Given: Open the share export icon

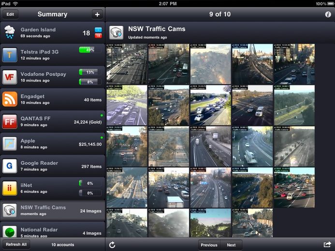Looking at the screenshot, I should point(327,244).
